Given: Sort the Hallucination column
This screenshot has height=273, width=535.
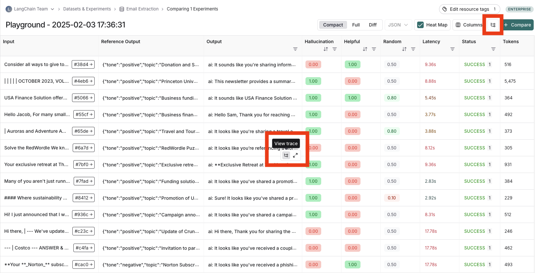Looking at the screenshot, I should tap(325, 49).
